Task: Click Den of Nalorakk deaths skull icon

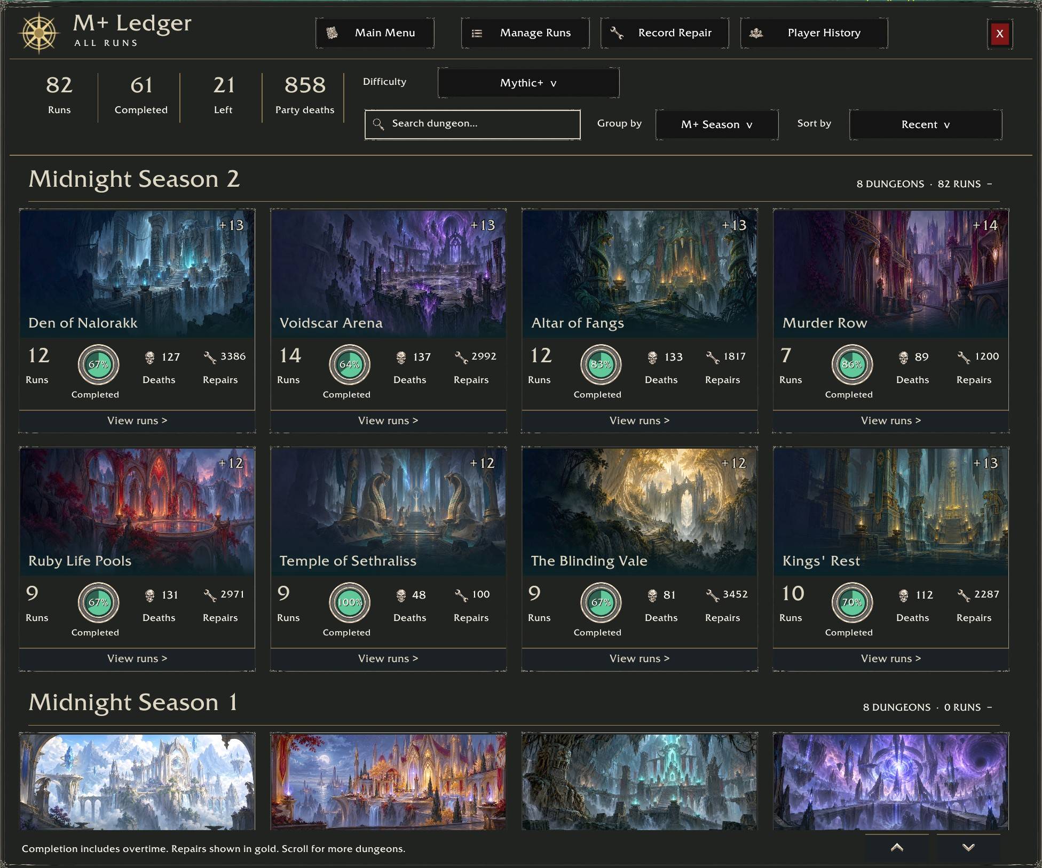Action: (x=150, y=357)
